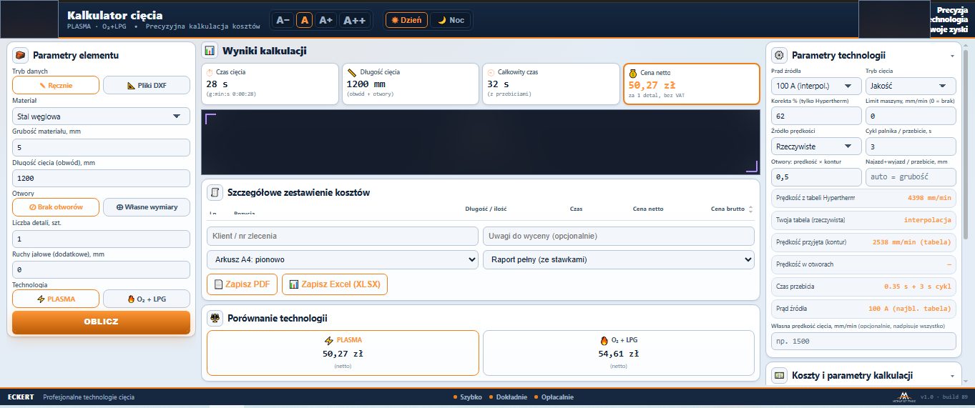Image resolution: width=975 pixels, height=408 pixels.
Task: Click the money bag icon beside Cena netto
Action: click(x=633, y=72)
